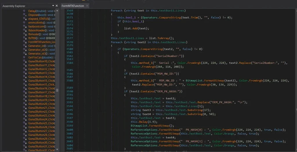Click the "OEM_PK_HASH:" string on line 3590

167,91
